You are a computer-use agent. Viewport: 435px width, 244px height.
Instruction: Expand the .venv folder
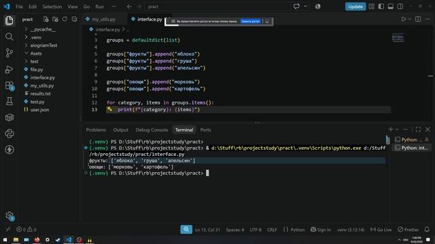tap(36, 37)
